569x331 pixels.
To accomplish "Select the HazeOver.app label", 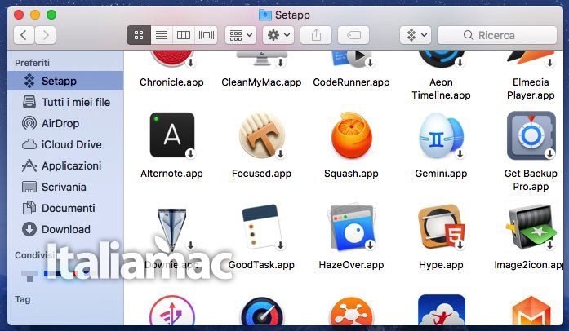I will pyautogui.click(x=351, y=265).
